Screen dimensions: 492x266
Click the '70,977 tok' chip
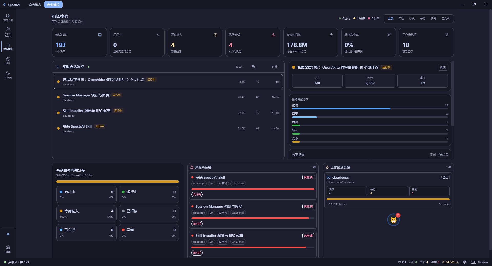(238, 183)
